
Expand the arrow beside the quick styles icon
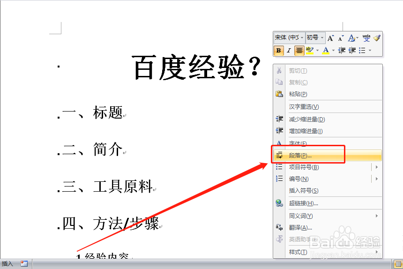pyautogui.click(x=357, y=38)
